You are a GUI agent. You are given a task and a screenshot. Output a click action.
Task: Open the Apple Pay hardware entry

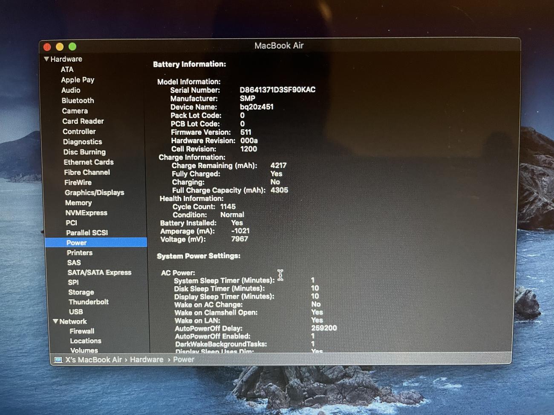pos(78,80)
